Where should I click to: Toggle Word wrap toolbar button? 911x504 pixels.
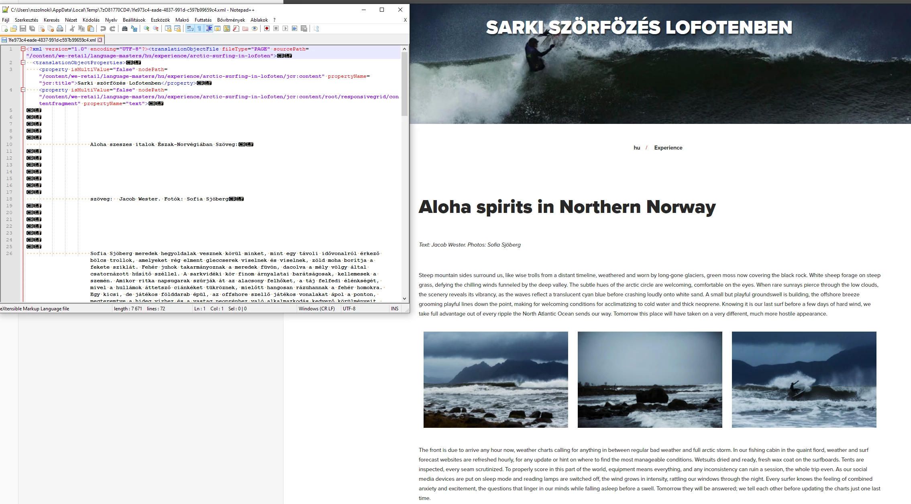click(x=190, y=28)
